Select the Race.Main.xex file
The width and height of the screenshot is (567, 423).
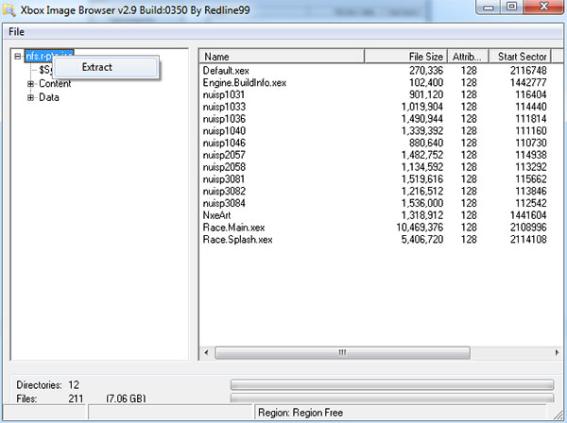[x=233, y=228]
